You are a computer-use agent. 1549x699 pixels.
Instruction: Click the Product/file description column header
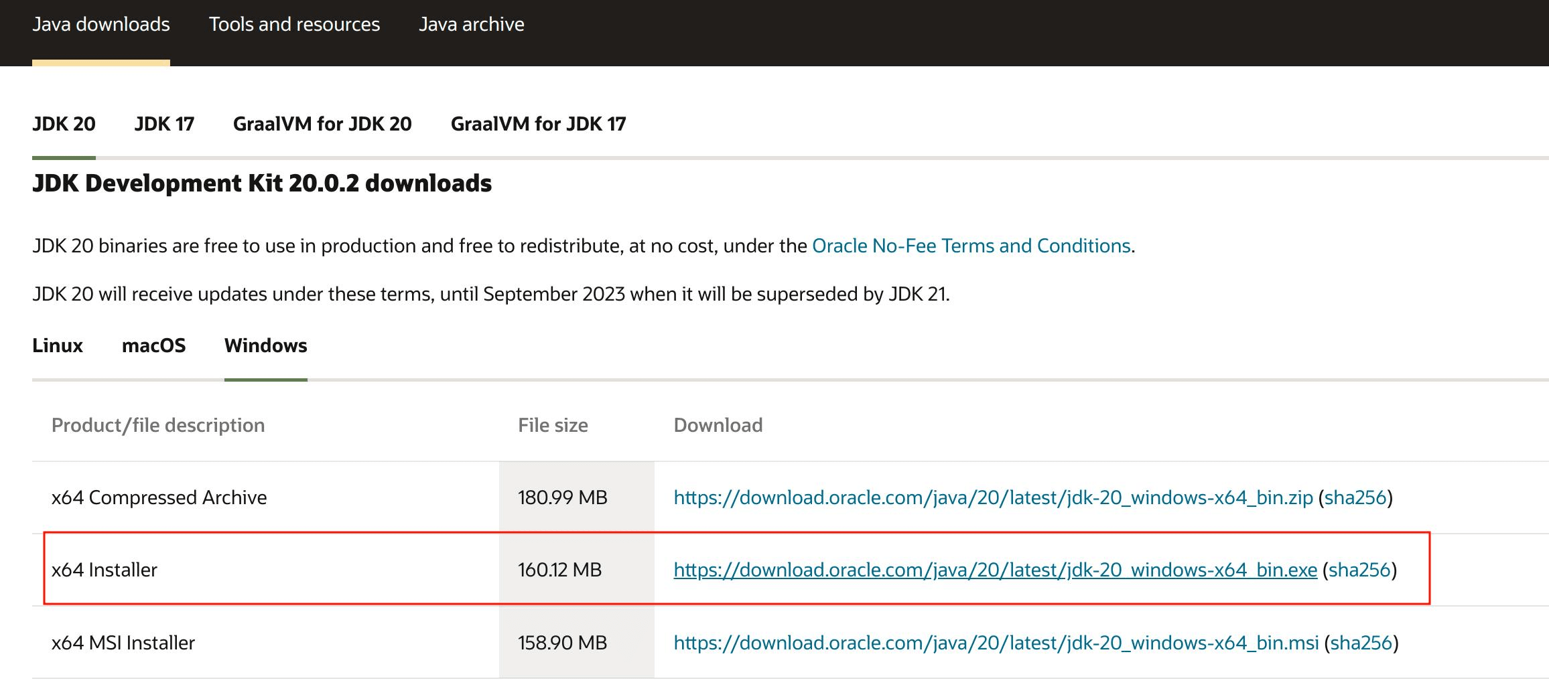coord(158,425)
